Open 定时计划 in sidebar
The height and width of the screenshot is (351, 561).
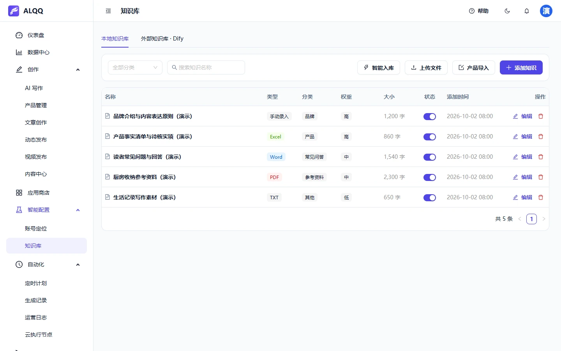pos(46,283)
